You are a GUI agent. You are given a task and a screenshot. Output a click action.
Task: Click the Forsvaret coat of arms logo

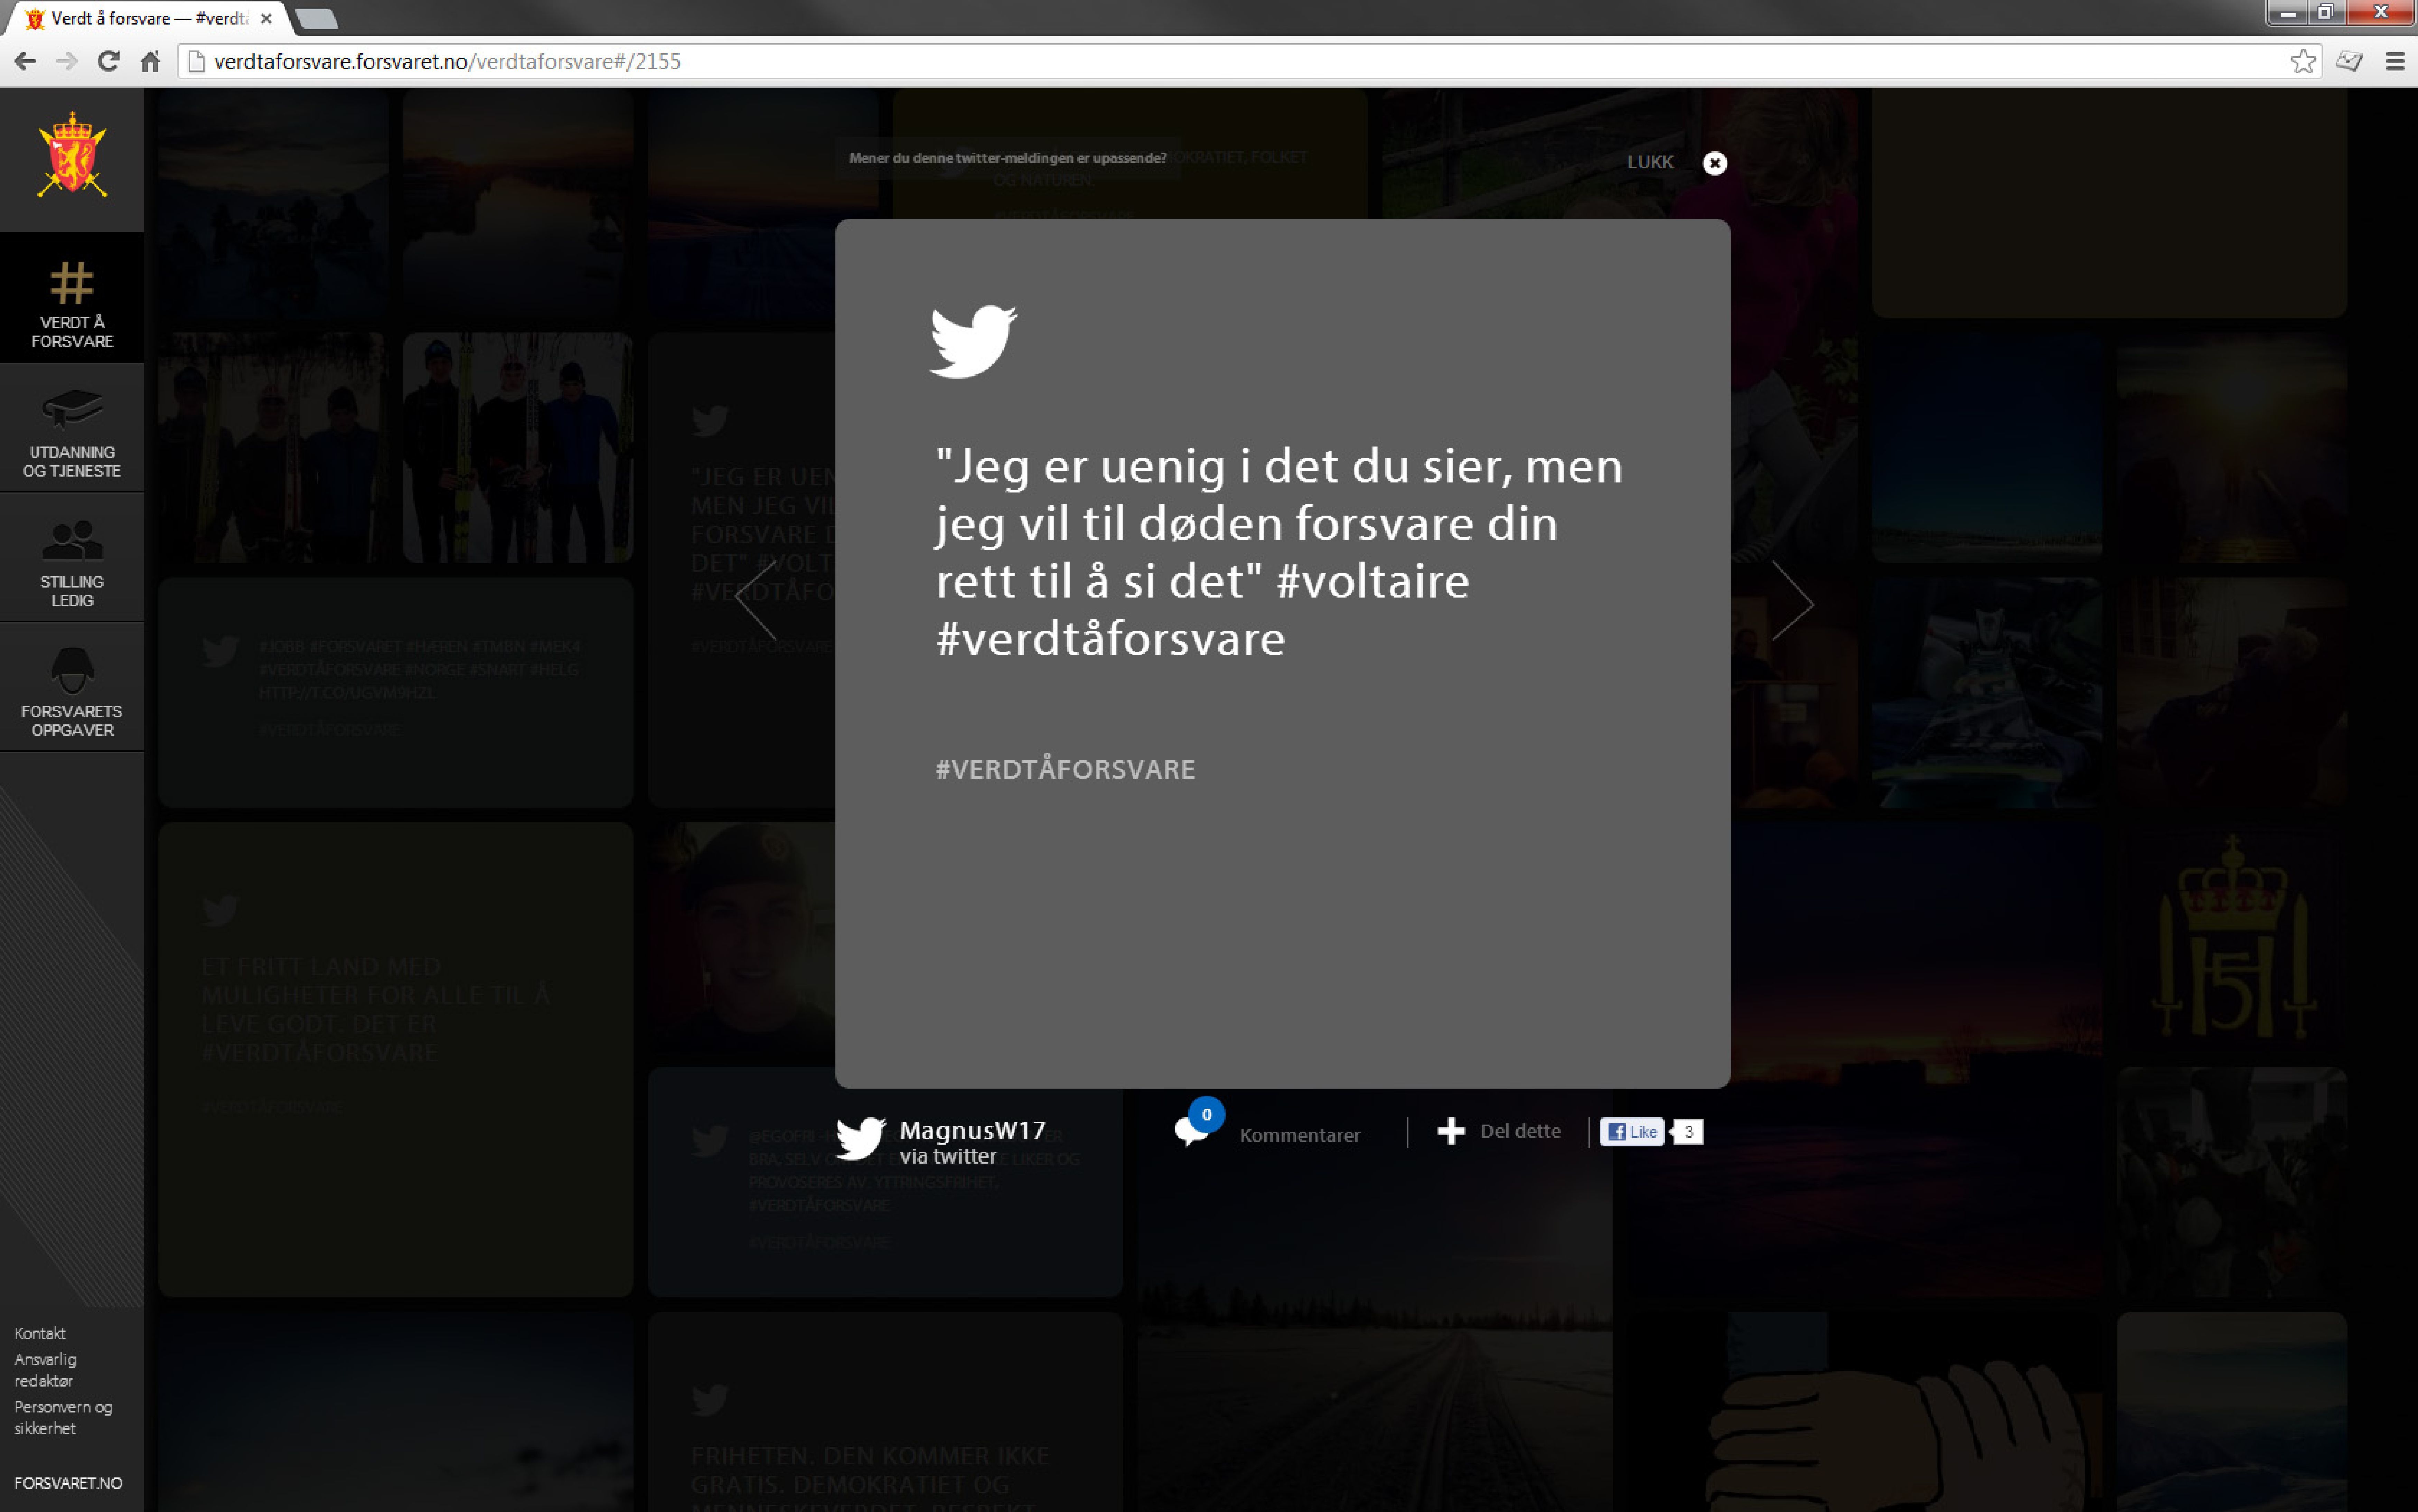pos(72,155)
